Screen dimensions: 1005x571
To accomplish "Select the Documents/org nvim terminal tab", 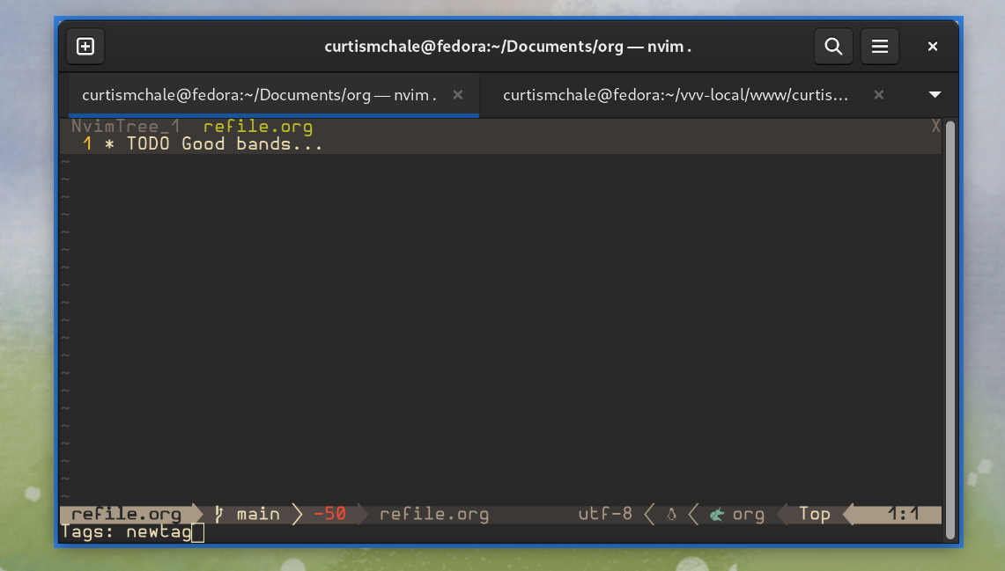I will pos(259,95).
